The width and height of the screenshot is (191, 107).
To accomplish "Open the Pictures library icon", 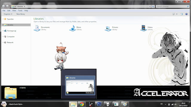I will [108, 29].
